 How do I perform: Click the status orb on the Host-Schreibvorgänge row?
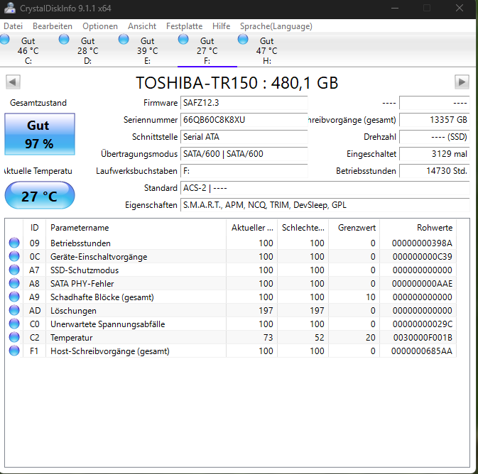point(14,351)
